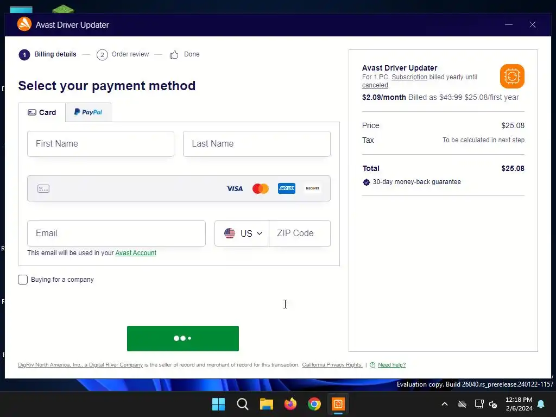Close the Avast Driver Updater window
This screenshot has width=556, height=417.
[533, 24]
